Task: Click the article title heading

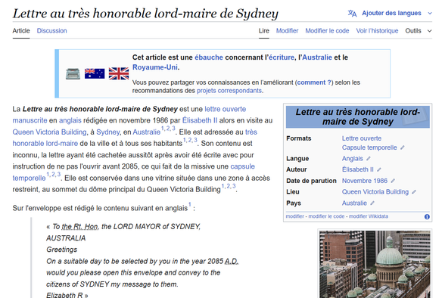Action: pyautogui.click(x=145, y=14)
